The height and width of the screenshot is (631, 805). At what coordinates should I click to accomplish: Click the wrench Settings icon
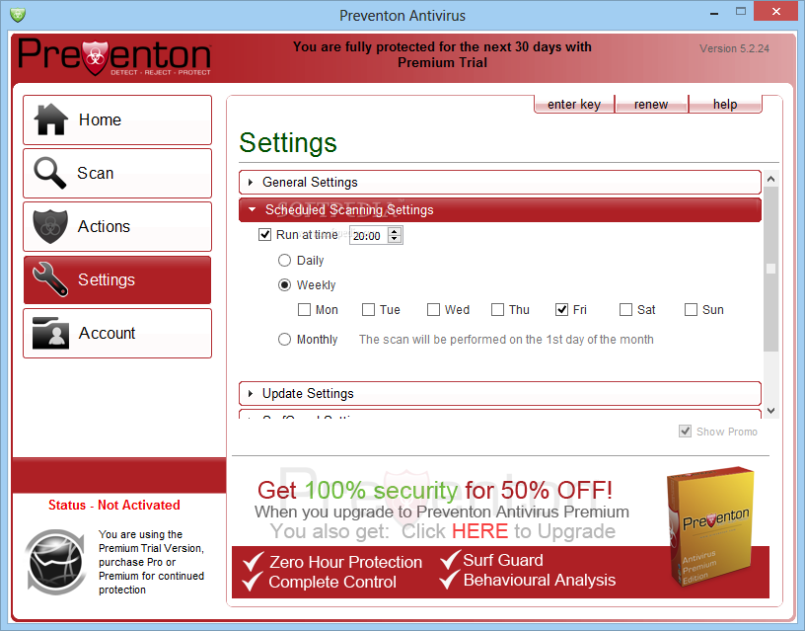click(49, 279)
